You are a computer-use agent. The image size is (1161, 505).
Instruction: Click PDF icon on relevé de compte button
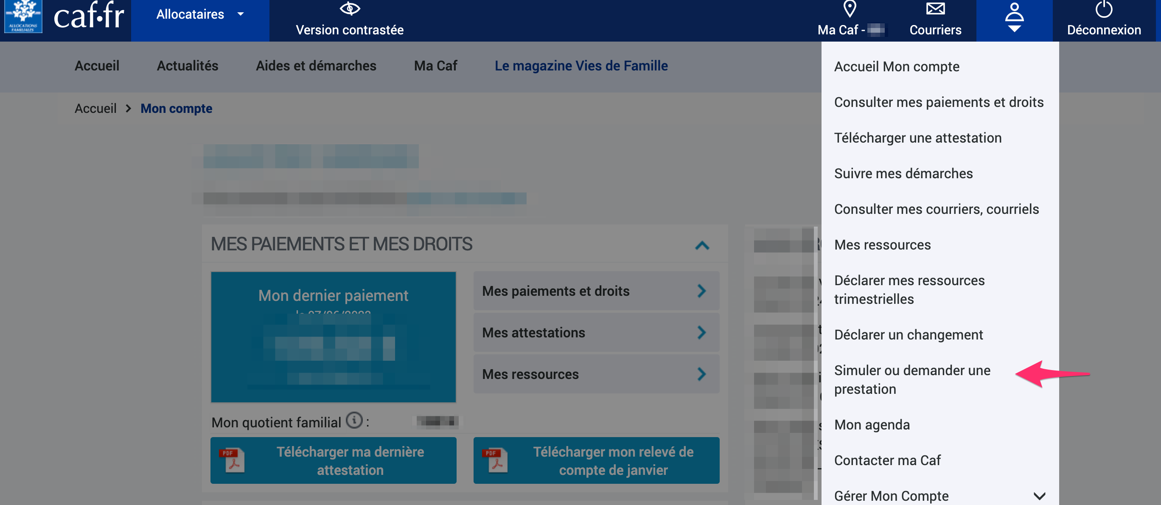495,460
